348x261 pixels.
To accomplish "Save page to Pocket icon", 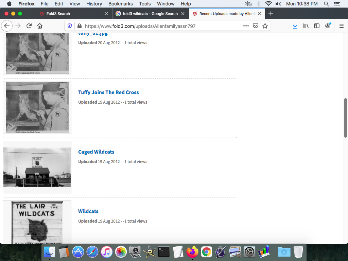I will [x=256, y=26].
